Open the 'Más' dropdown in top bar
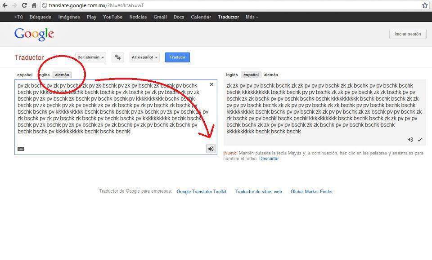The image size is (432, 260). [252, 17]
